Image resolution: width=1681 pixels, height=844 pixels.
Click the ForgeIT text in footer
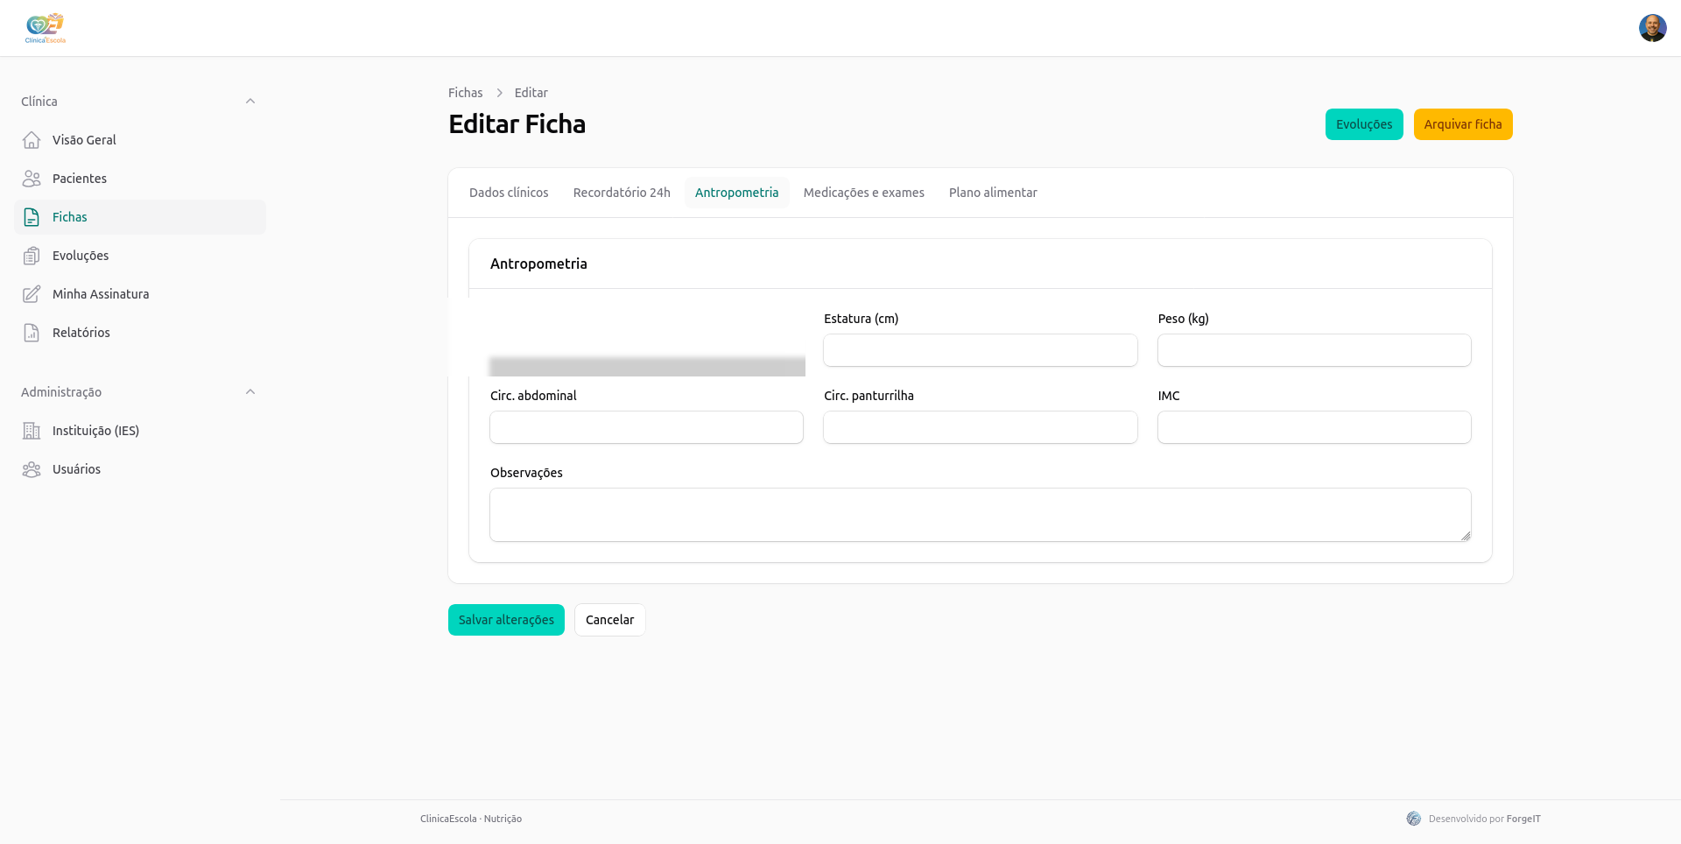coord(1523,819)
